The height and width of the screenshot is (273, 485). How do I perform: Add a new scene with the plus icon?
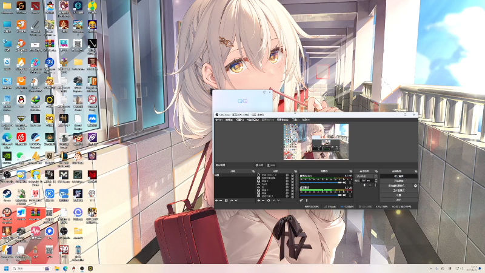coord(216,200)
